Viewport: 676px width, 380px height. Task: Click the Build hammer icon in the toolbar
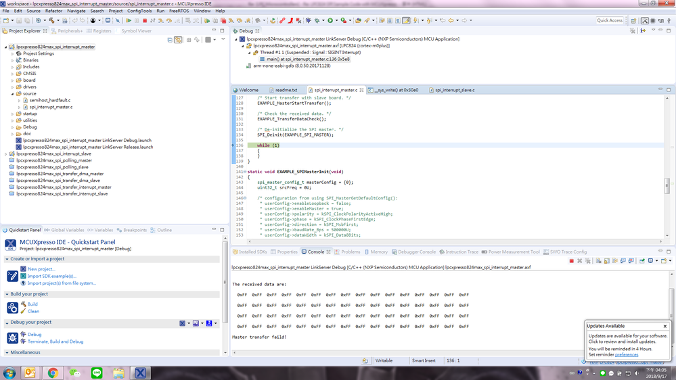pos(51,21)
